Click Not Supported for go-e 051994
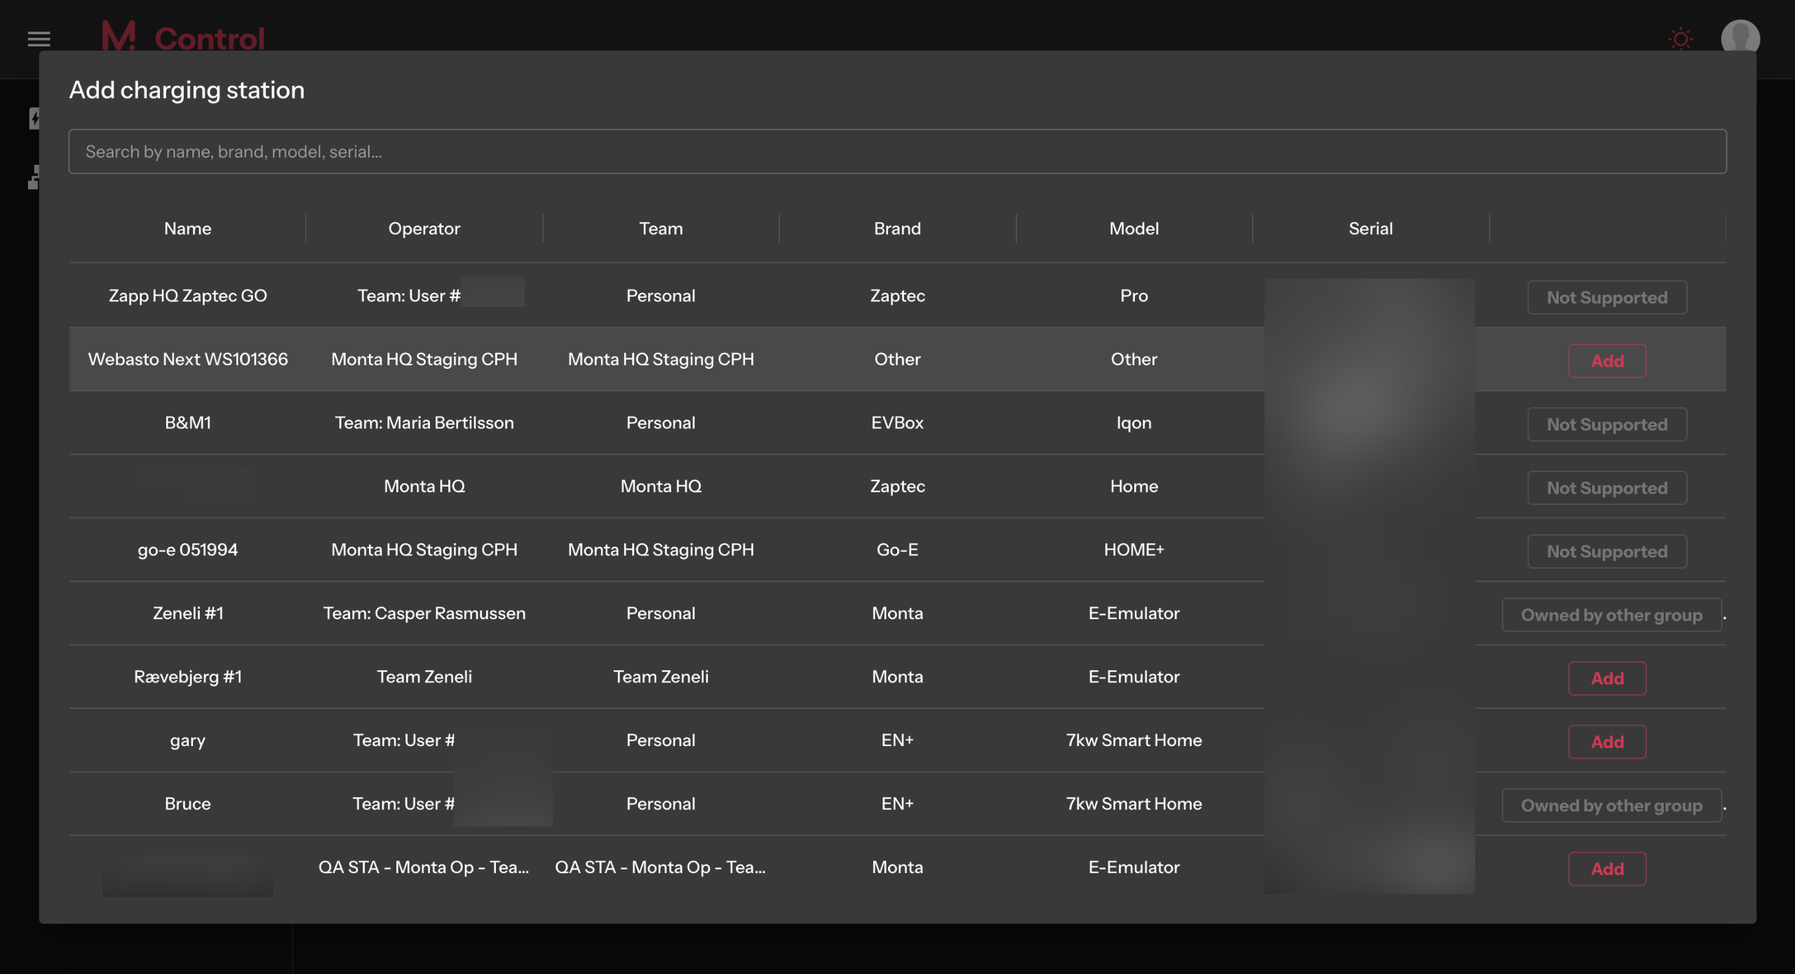The width and height of the screenshot is (1795, 974). click(x=1606, y=552)
